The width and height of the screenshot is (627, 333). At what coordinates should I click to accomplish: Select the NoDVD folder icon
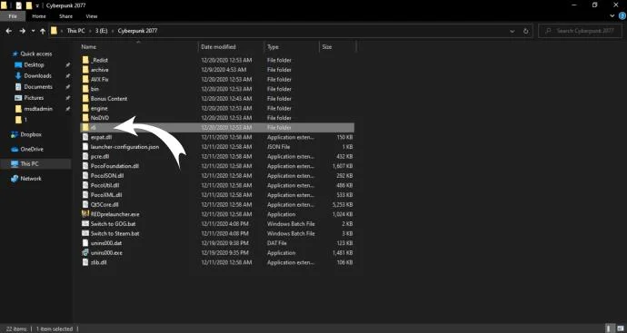tap(85, 118)
